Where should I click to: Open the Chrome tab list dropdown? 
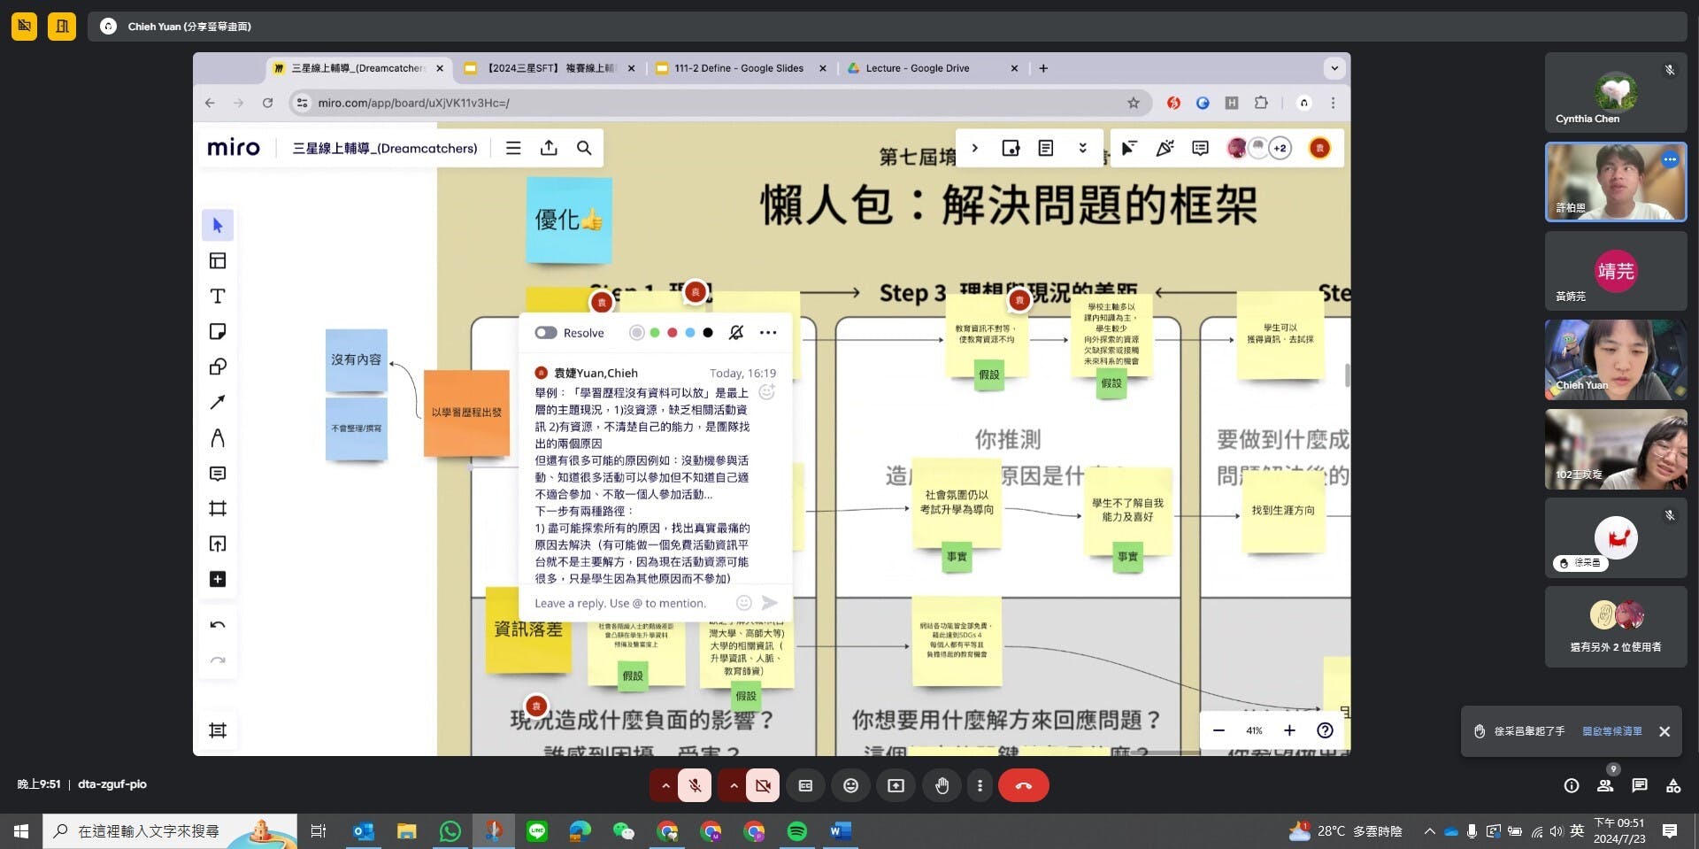(1334, 68)
